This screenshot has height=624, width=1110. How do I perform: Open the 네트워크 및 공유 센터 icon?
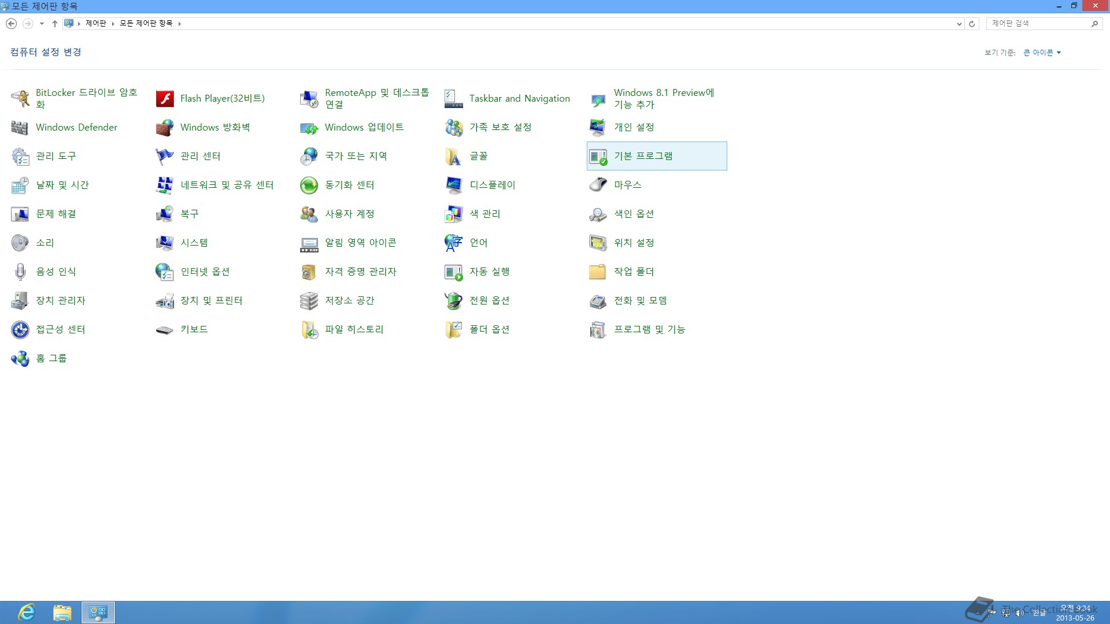click(165, 185)
